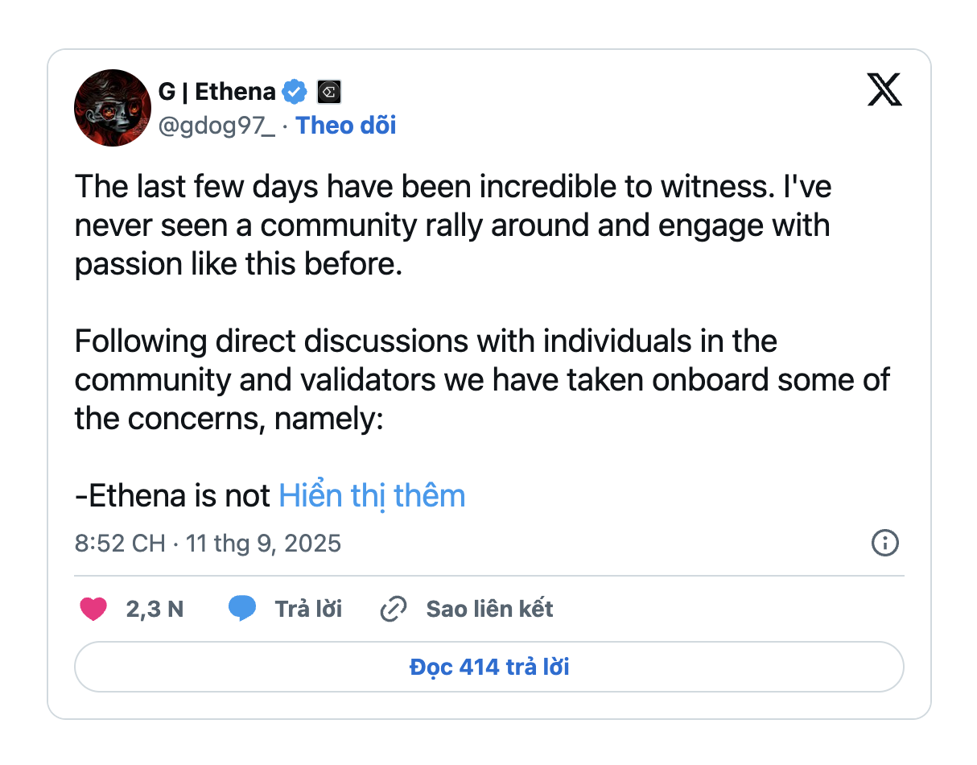Open the info icon beside the timestamp
Screen dimensions: 977x765
click(x=884, y=543)
